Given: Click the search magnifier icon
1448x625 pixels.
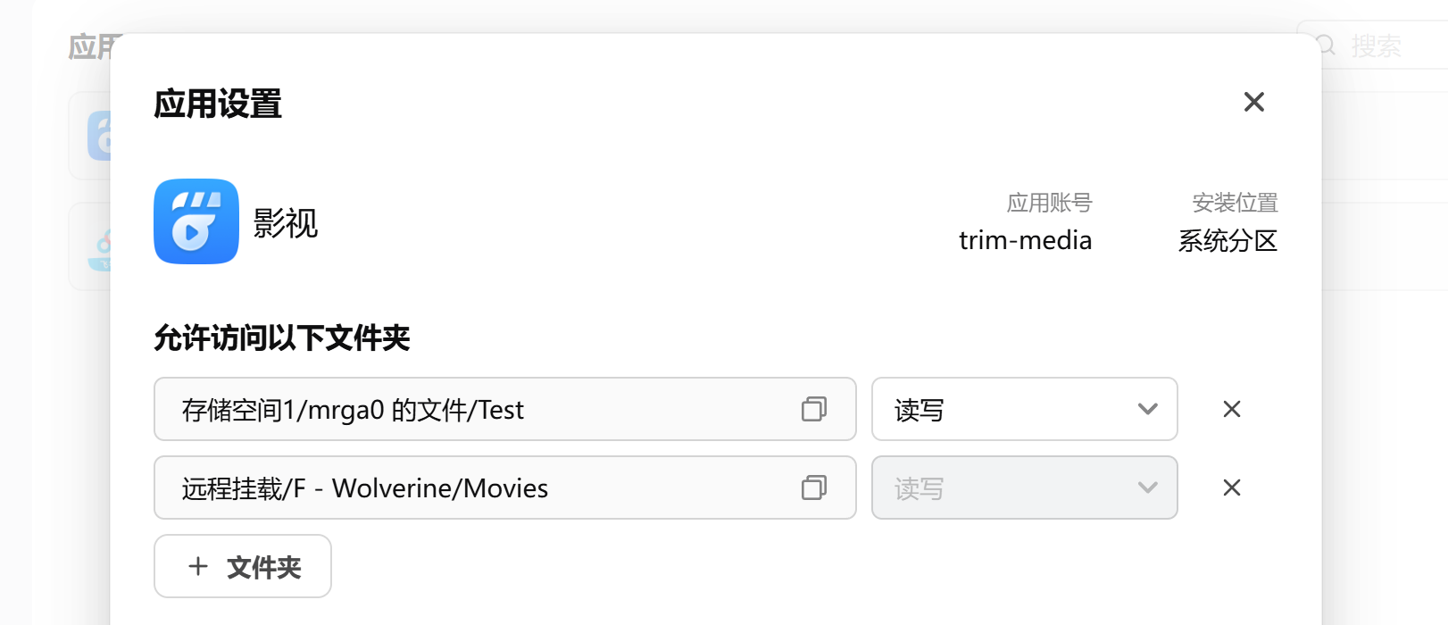Looking at the screenshot, I should point(1327,46).
